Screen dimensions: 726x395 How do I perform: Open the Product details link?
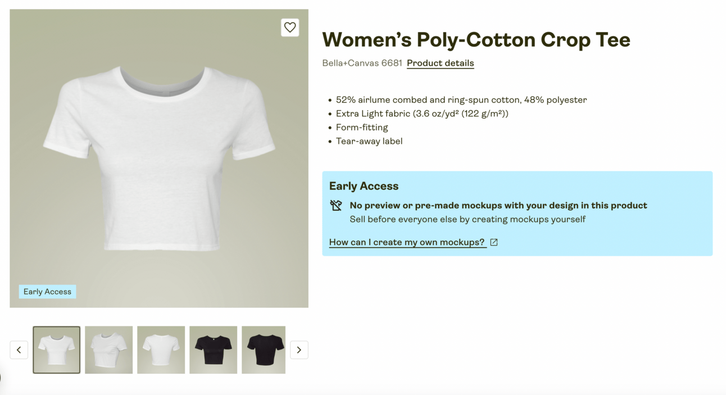coord(440,63)
